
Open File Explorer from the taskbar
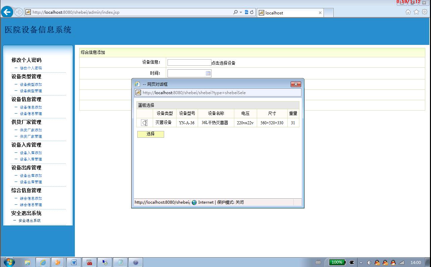(x=28, y=262)
